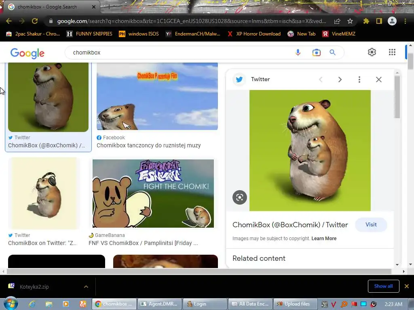Close the image preview panel
Viewport: 414px width, 310px height.
click(x=378, y=80)
